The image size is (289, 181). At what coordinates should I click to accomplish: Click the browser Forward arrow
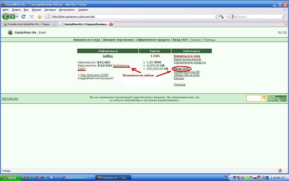click(12, 17)
